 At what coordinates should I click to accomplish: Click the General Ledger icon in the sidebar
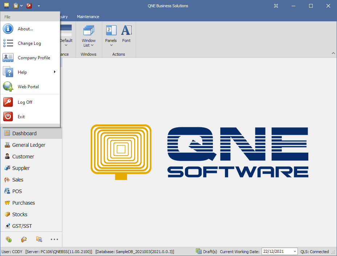[x=7, y=145]
